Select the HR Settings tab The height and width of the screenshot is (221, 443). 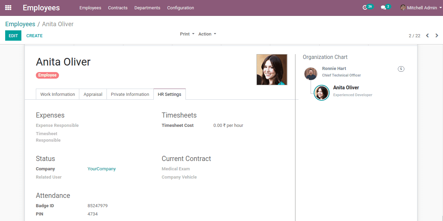[170, 94]
